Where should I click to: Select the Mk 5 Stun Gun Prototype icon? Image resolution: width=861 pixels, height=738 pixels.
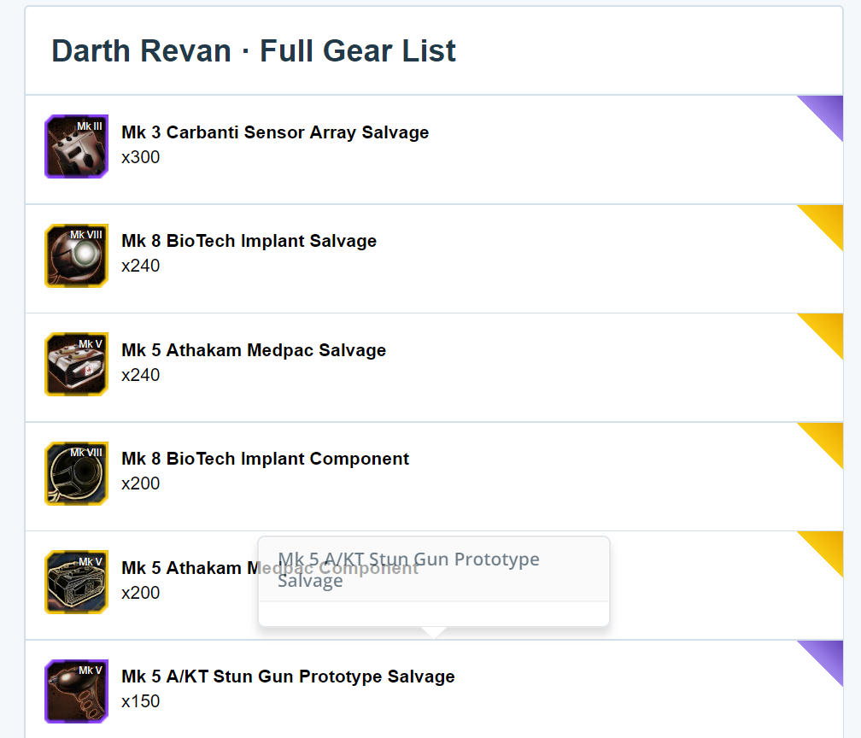point(76,691)
